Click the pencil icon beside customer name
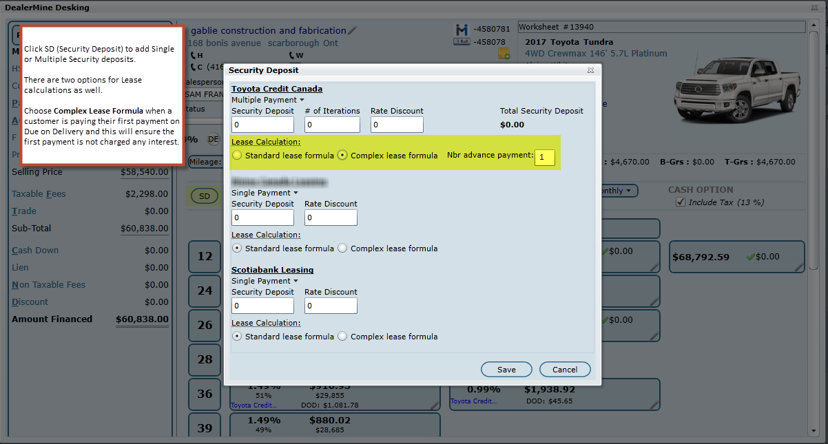The width and height of the screenshot is (828, 444). 353,30
